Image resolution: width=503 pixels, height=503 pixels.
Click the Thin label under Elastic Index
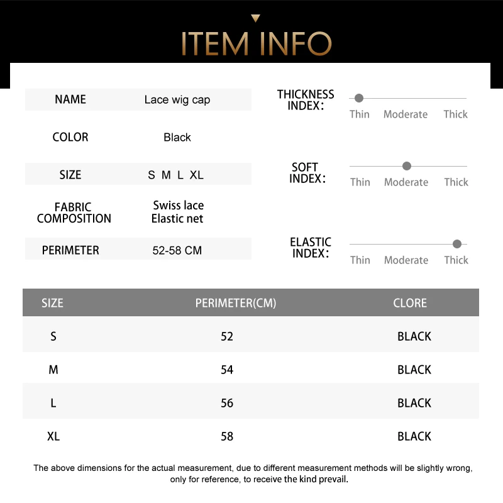[x=360, y=260]
